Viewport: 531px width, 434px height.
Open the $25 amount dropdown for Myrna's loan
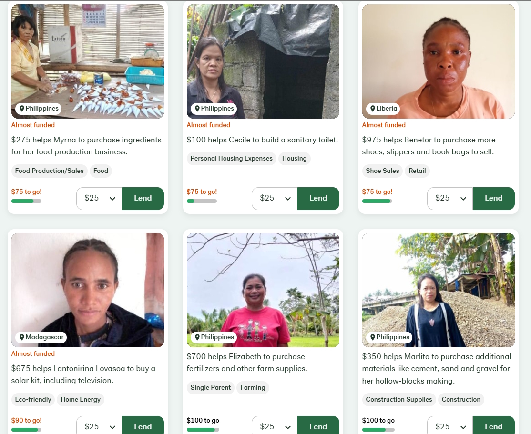tap(99, 198)
